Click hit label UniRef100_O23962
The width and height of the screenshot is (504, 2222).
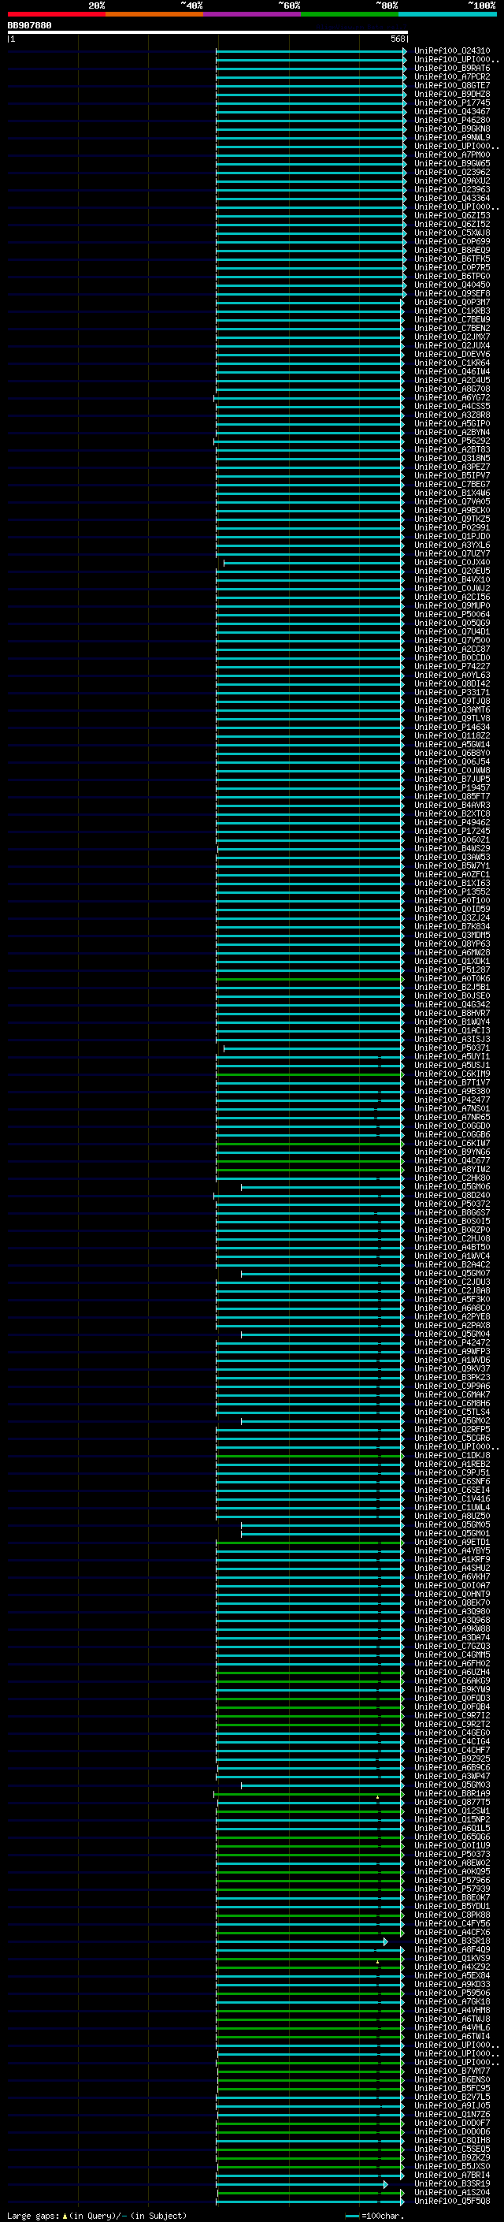(x=452, y=172)
